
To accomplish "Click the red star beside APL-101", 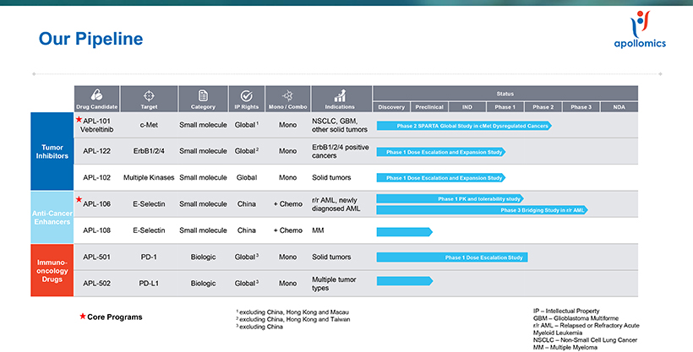I will pos(79,120).
